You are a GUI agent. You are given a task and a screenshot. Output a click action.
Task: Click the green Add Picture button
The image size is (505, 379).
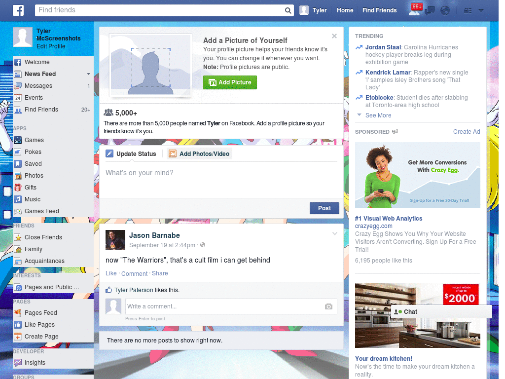click(x=230, y=82)
